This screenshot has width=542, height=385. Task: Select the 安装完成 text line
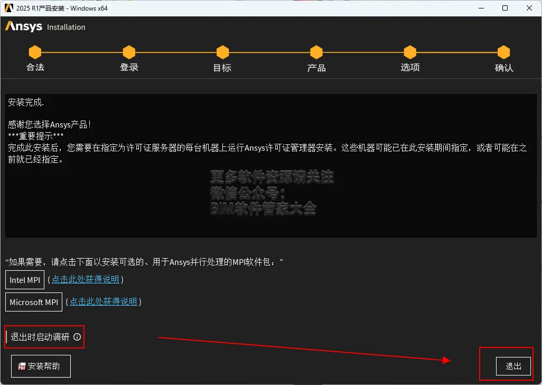26,102
